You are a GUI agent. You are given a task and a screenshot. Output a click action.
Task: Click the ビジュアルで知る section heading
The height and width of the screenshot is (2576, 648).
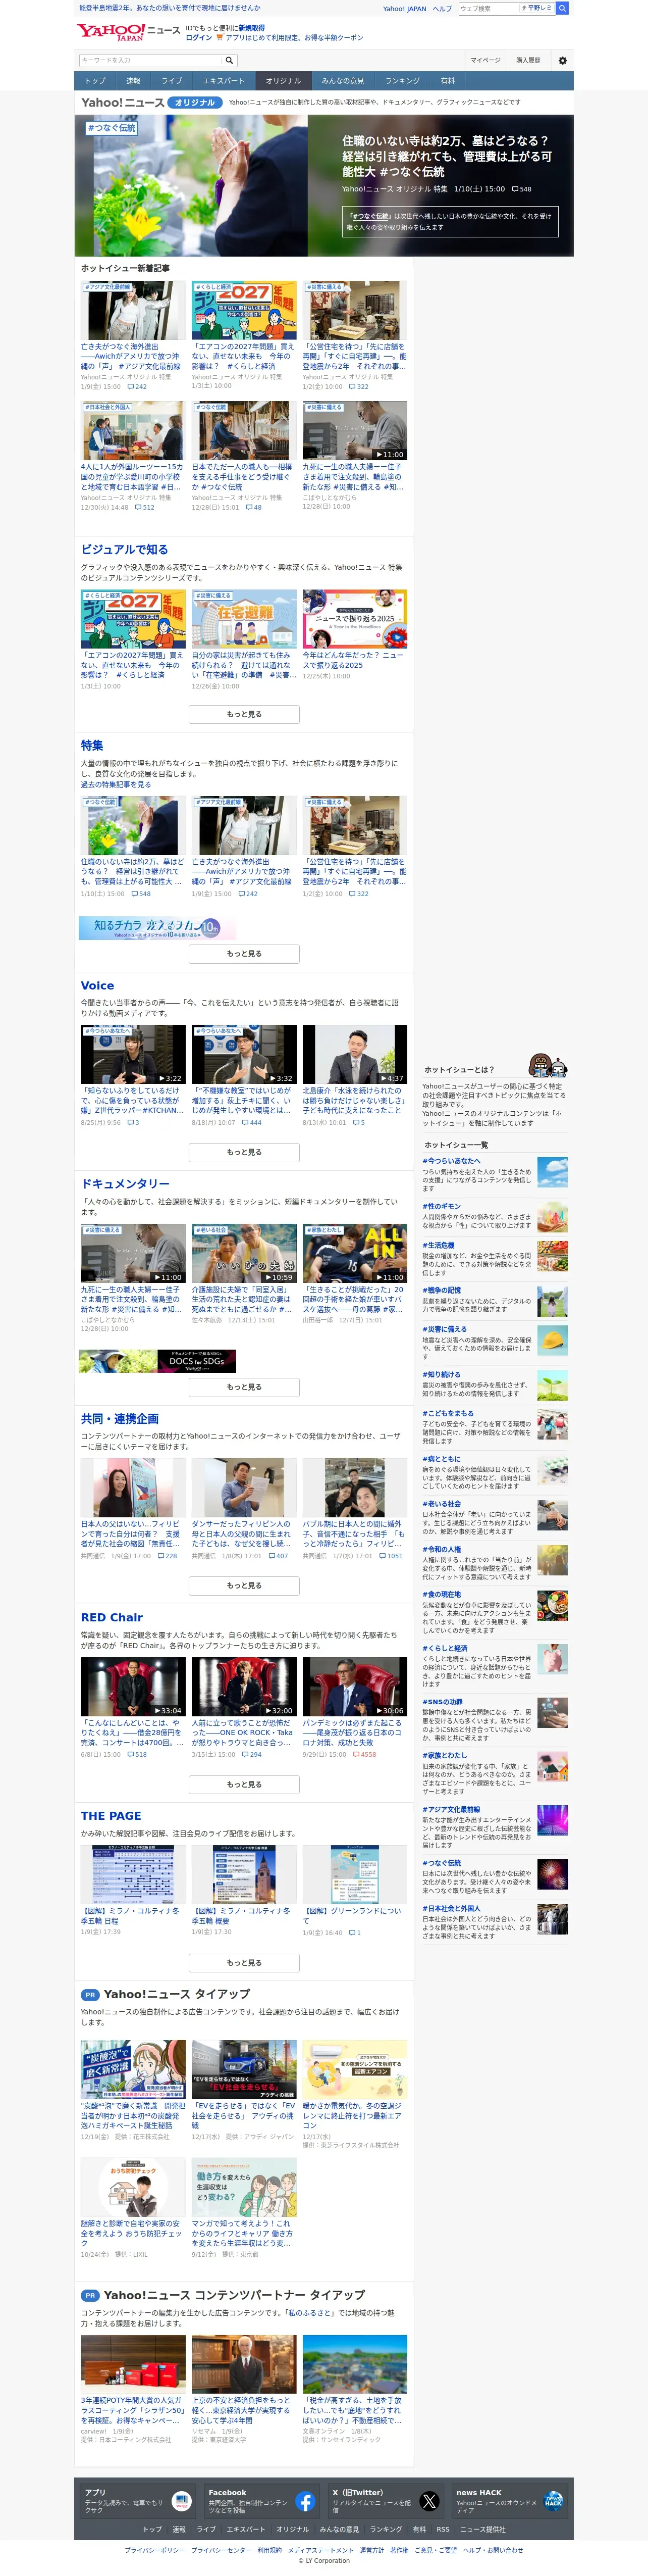[125, 549]
